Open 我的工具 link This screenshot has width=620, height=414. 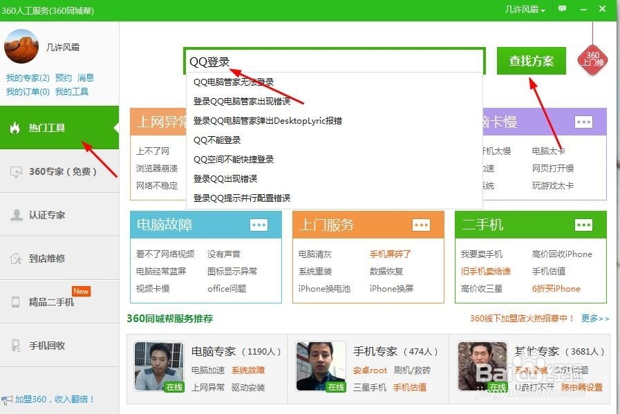click(72, 92)
